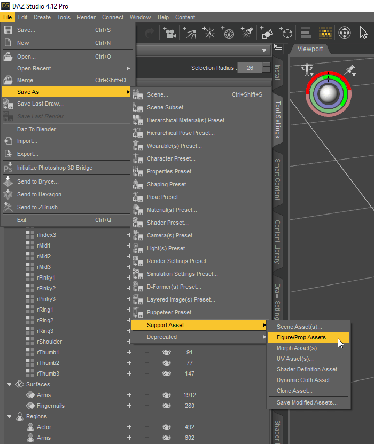Click the Send to Hexagon icon

(x=8, y=194)
